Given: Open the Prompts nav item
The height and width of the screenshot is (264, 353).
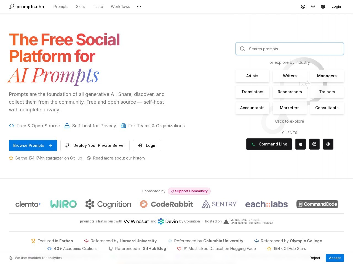Looking at the screenshot, I should click(61, 7).
